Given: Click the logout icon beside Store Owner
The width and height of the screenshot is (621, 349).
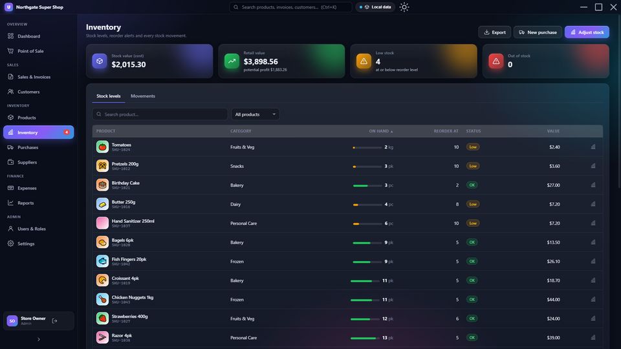Looking at the screenshot, I should (54, 321).
